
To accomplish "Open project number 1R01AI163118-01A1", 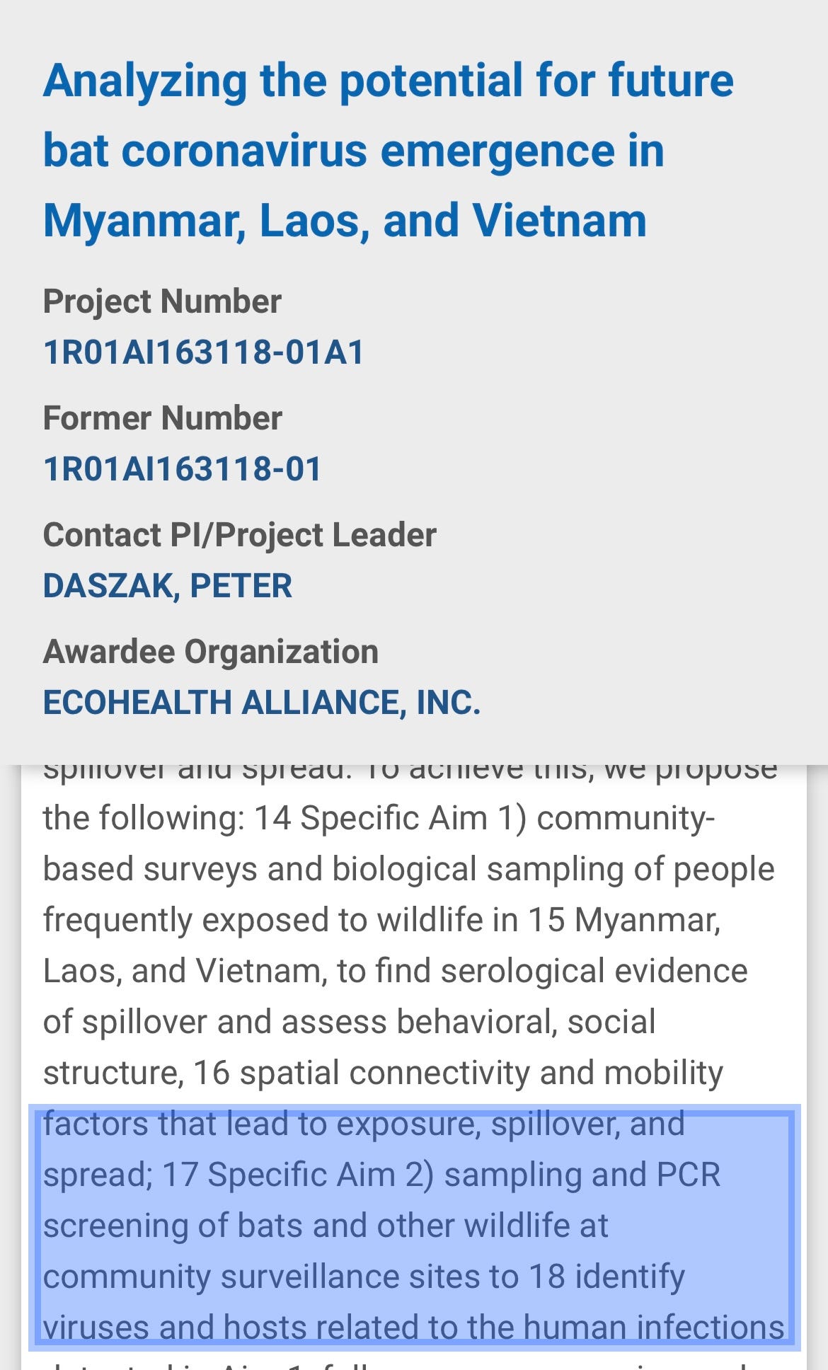I will [204, 352].
